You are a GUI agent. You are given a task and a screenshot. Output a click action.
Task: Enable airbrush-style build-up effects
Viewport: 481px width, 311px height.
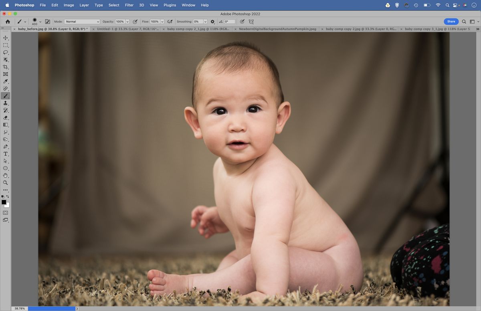[x=170, y=22]
